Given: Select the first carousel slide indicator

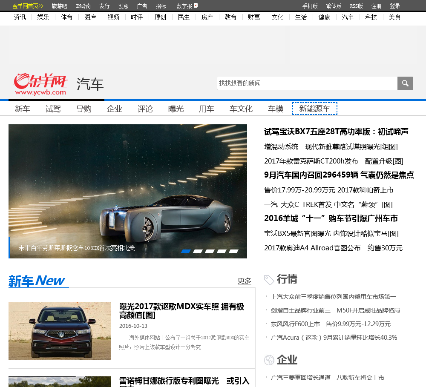Looking at the screenshot, I should [186, 251].
